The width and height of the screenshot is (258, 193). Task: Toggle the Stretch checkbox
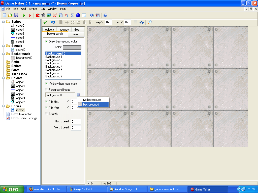tap(46, 114)
